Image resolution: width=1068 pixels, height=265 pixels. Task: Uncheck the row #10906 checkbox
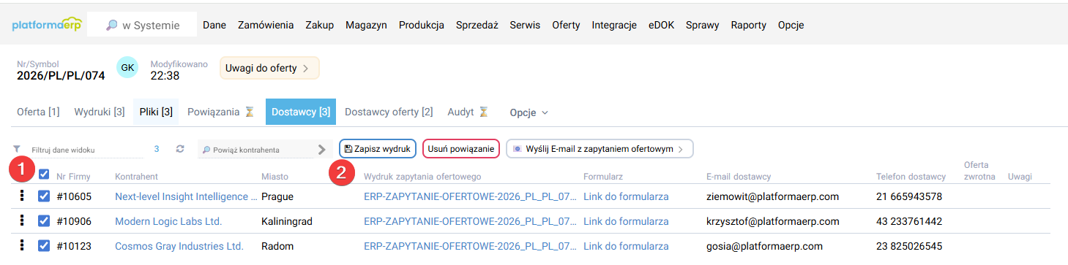(x=44, y=221)
